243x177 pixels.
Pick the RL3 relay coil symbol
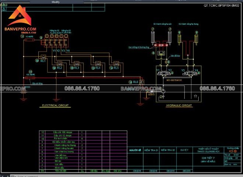click(76, 63)
